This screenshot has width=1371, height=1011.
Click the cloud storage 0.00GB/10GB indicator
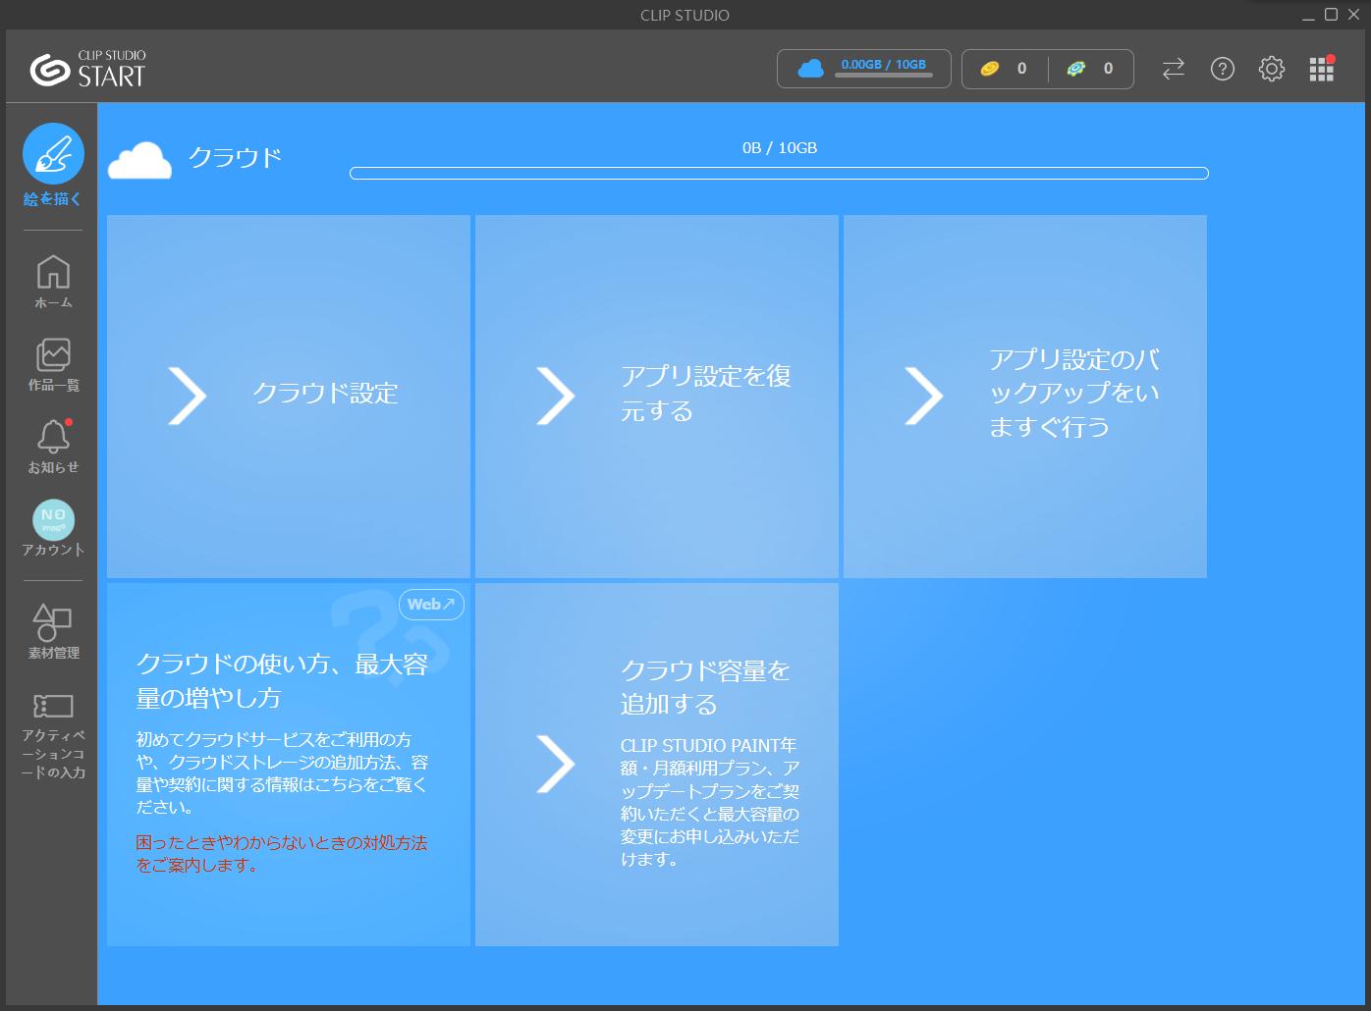tap(863, 69)
